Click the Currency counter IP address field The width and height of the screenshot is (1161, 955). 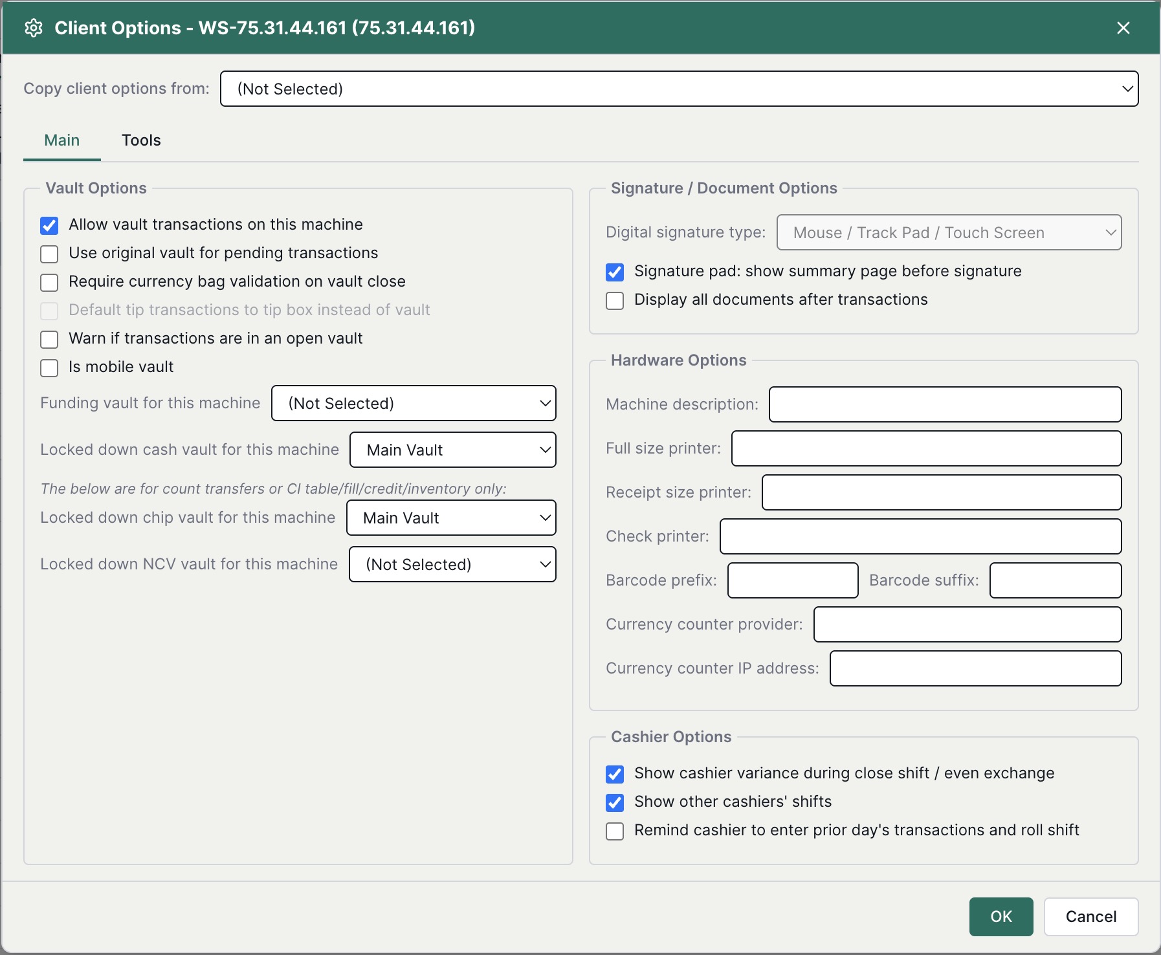975,668
